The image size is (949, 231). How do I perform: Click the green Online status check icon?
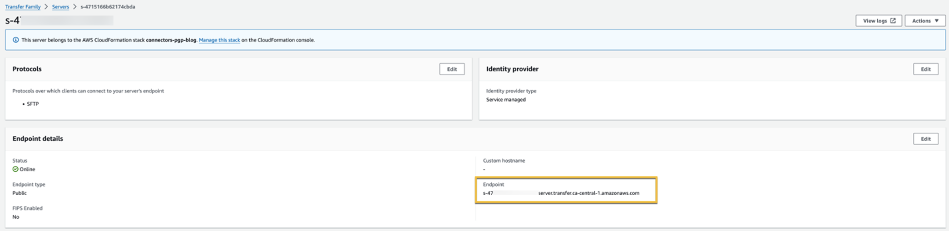point(15,169)
